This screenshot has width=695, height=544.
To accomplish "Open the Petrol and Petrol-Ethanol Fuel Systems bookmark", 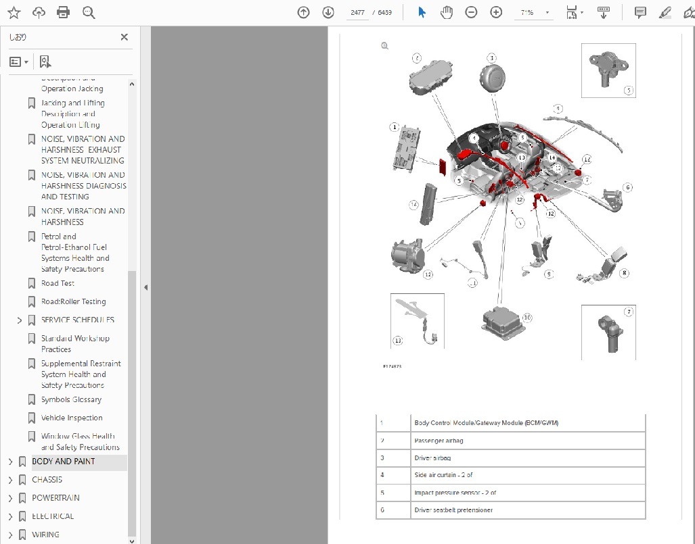I will tap(75, 252).
